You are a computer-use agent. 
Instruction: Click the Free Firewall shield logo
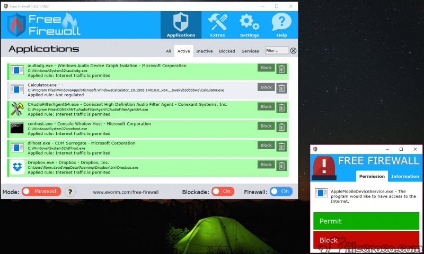click(x=16, y=25)
